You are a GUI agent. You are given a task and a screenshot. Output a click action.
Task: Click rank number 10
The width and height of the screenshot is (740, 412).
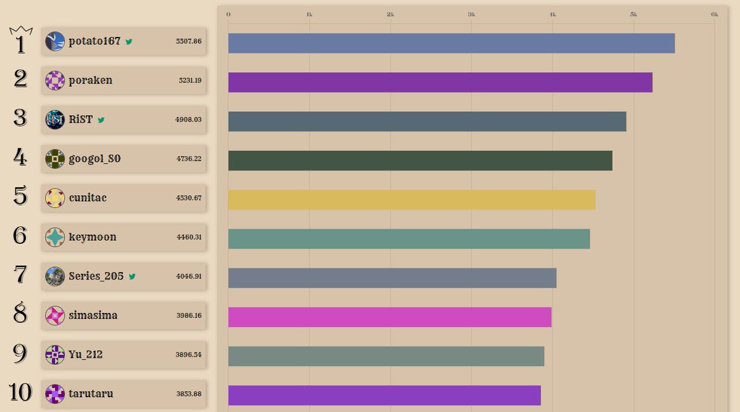click(x=20, y=392)
